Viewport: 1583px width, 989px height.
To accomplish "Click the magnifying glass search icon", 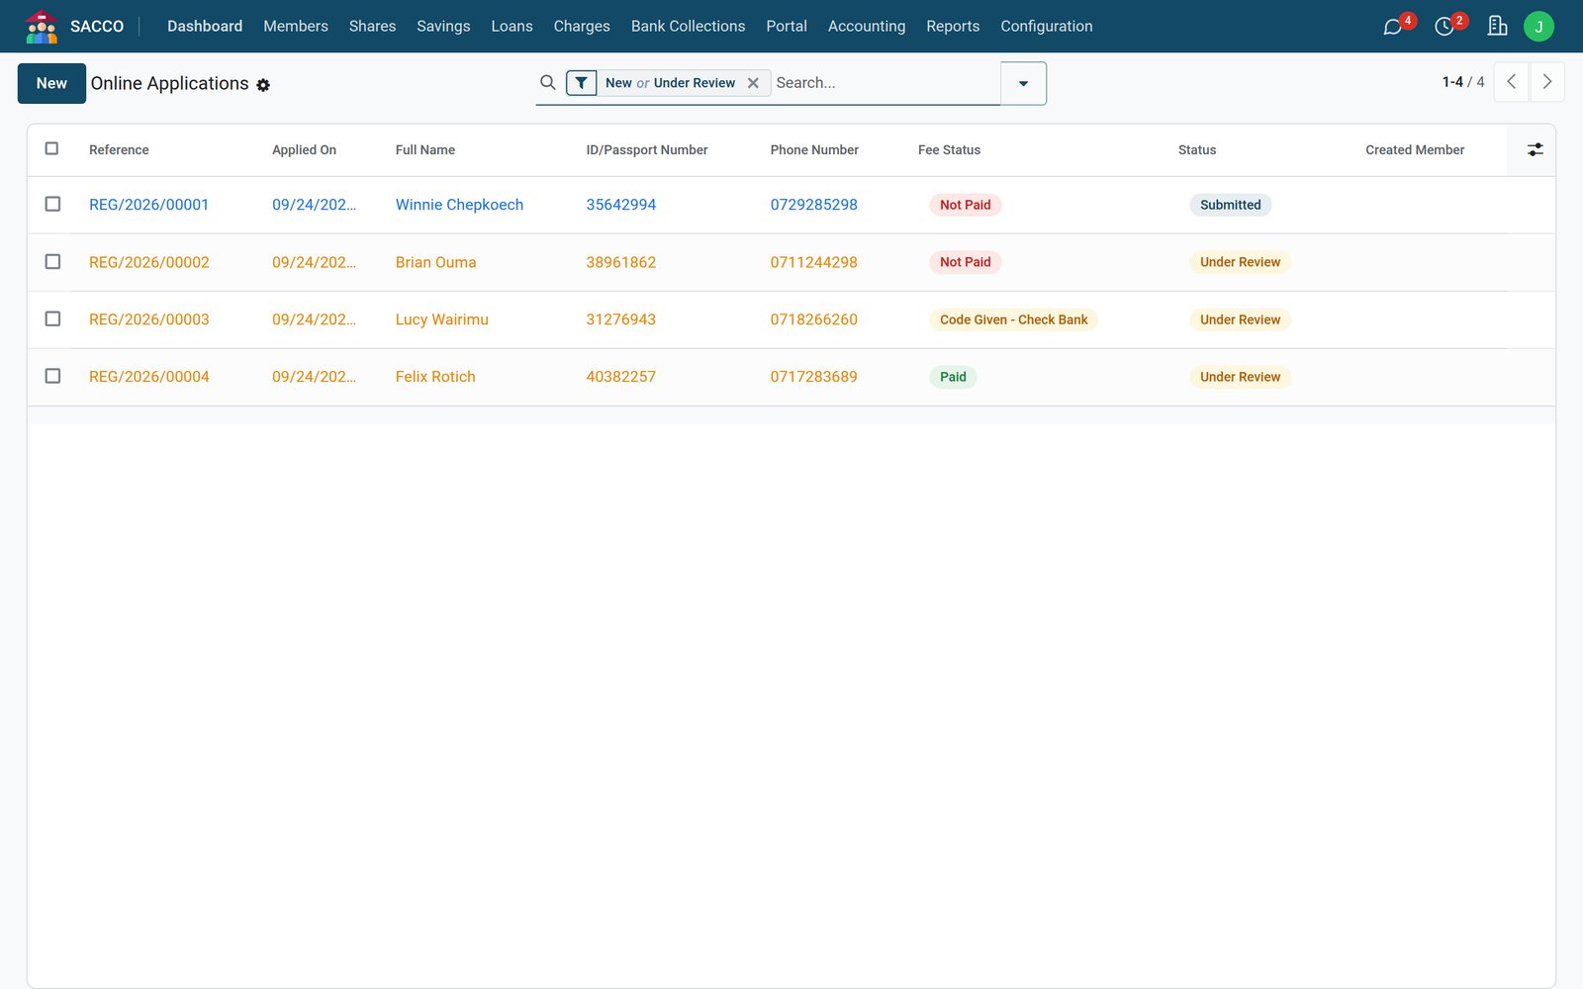I will tap(547, 82).
